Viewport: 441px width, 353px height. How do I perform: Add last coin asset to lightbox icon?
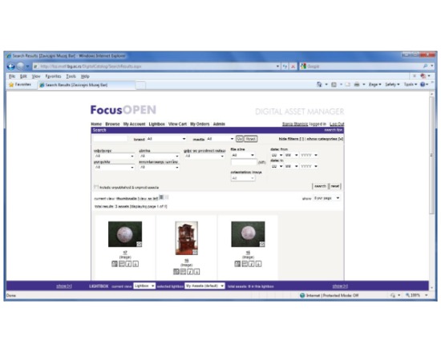coord(237,264)
